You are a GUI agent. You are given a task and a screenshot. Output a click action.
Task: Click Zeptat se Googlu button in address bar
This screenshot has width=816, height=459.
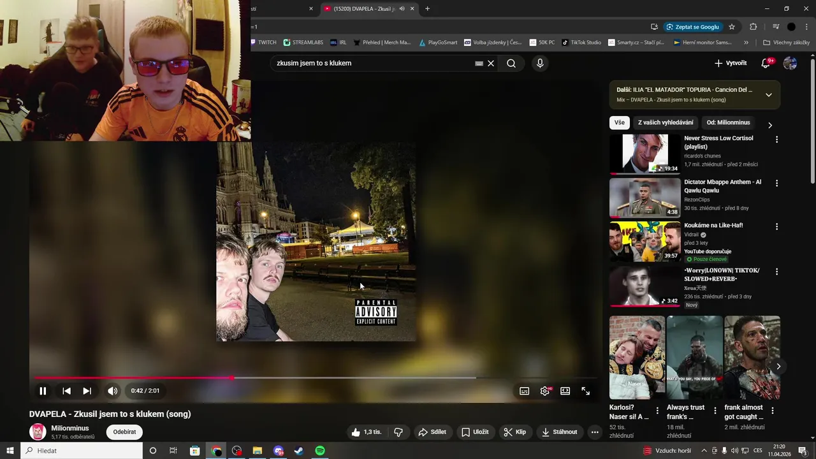(693, 27)
